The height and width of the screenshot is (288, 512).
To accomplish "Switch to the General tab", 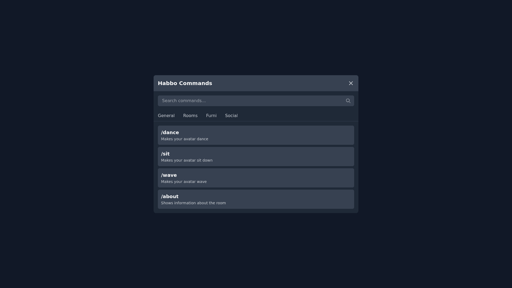I will (x=166, y=116).
